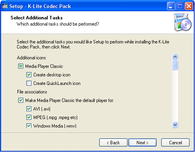Click the K-Lite setup title bar icon
This screenshot has width=195, height=152.
[x=5, y=6]
